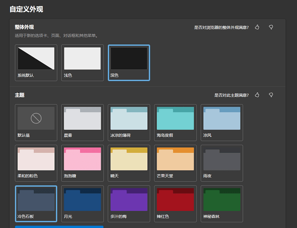
Task: Select the 系统默认 appearance option
Action: pos(36,63)
